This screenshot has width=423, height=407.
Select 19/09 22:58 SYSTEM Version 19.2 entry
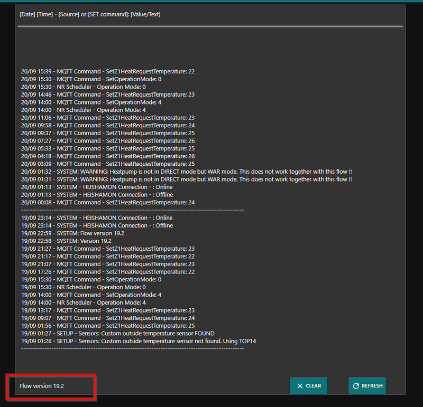coord(67,241)
